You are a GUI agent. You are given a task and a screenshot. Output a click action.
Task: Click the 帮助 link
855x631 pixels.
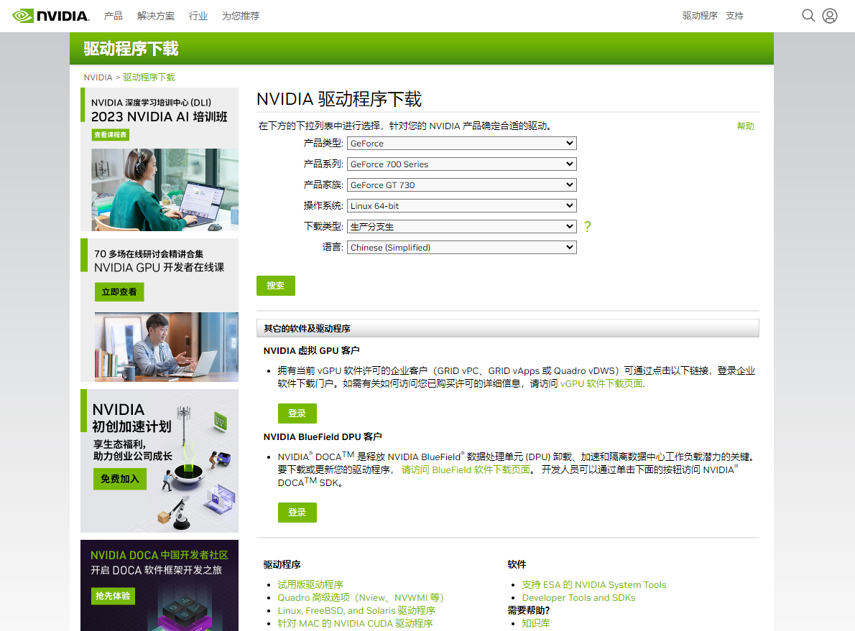745,126
